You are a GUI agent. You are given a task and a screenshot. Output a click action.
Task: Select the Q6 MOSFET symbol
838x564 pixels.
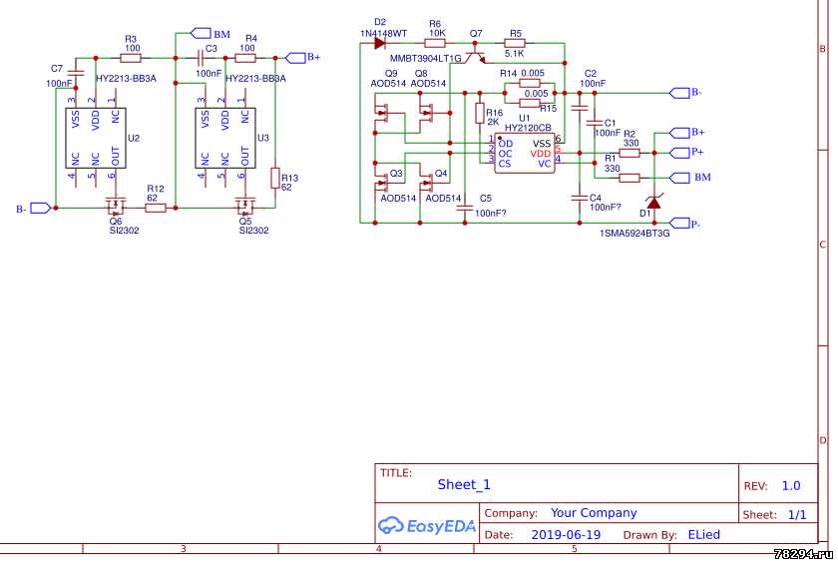pos(115,204)
